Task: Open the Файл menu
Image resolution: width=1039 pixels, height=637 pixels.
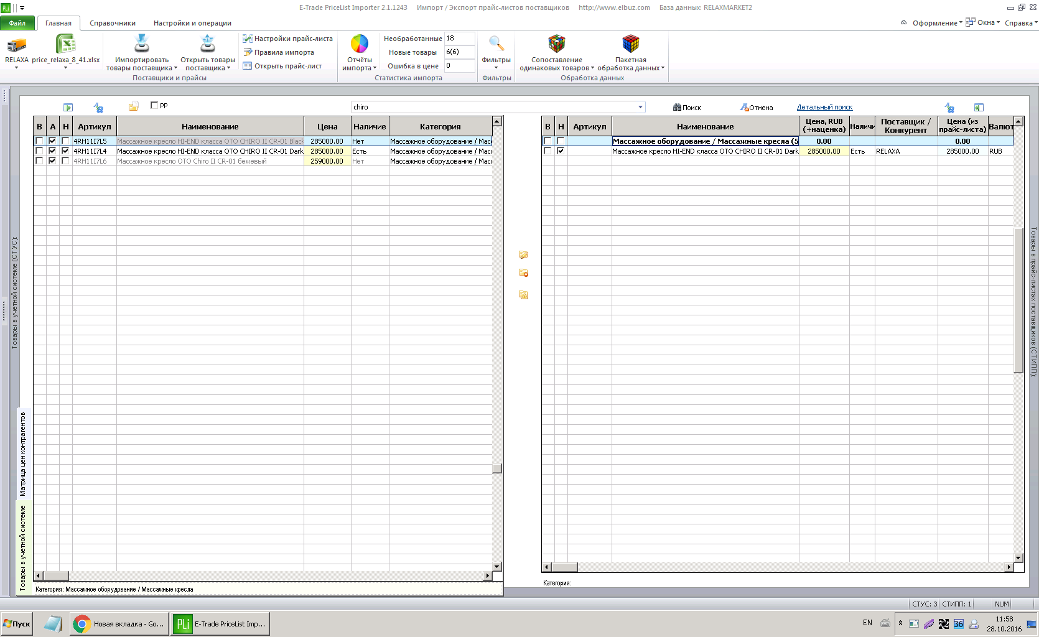Action: 17,23
